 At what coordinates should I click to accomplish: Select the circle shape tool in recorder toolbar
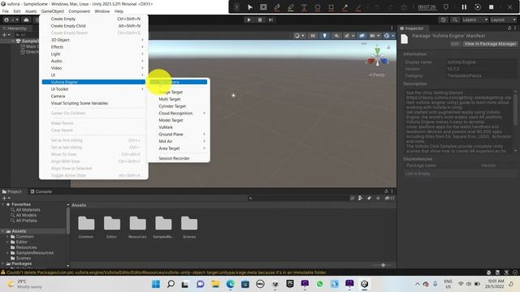(318, 7)
